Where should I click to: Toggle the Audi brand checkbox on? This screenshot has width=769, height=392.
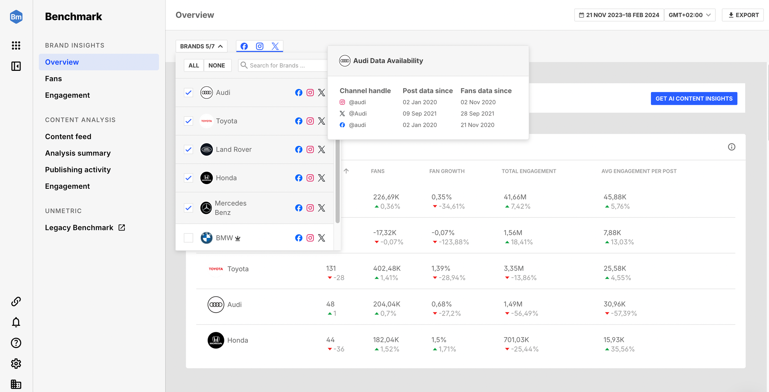coord(189,92)
